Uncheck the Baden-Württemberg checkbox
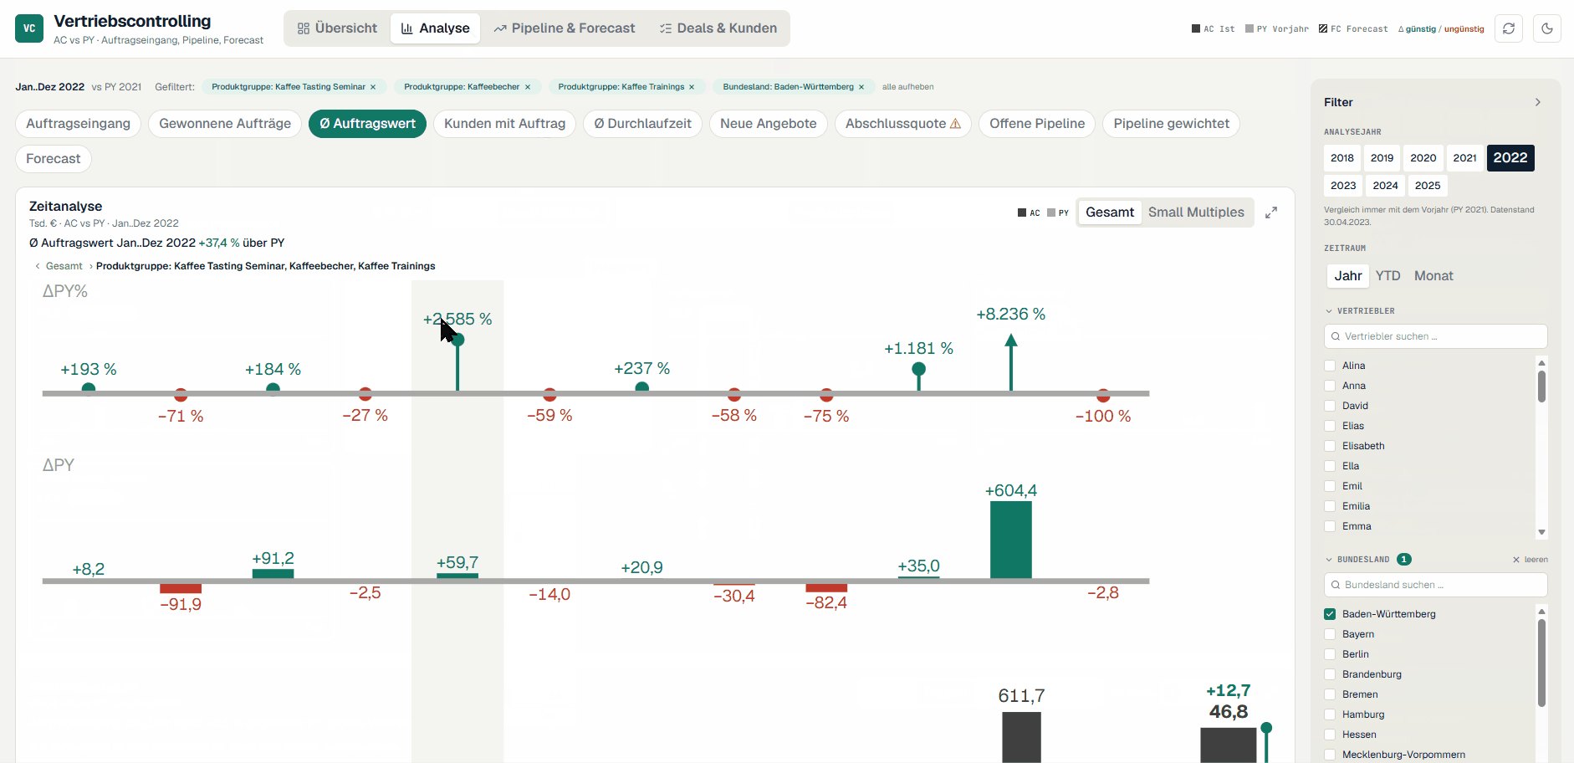The width and height of the screenshot is (1574, 763). pos(1330,614)
